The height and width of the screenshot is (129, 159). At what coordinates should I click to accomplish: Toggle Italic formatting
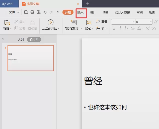point(120,28)
